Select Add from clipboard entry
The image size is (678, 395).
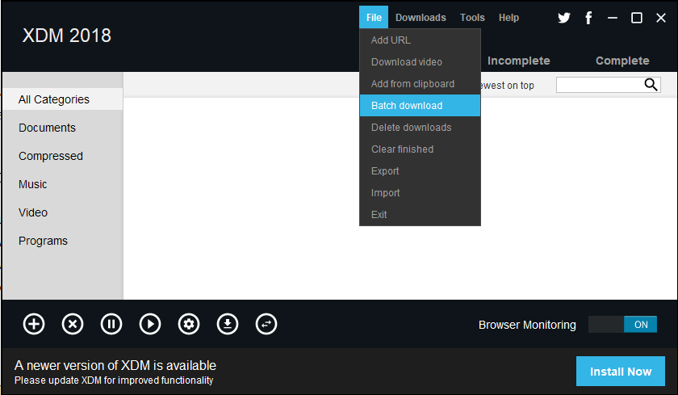[420, 84]
